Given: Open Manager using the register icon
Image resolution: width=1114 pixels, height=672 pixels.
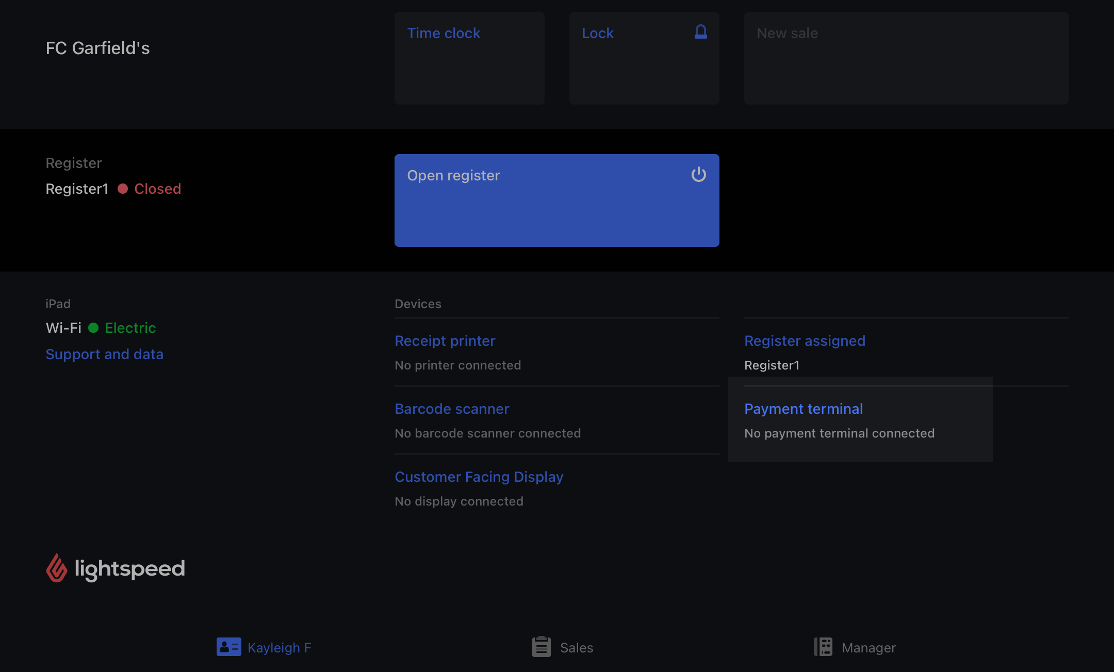Looking at the screenshot, I should pos(823,647).
